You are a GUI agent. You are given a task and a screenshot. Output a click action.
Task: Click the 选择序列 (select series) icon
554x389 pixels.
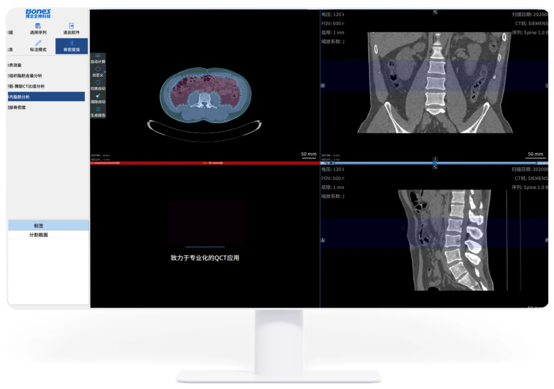coord(38,26)
